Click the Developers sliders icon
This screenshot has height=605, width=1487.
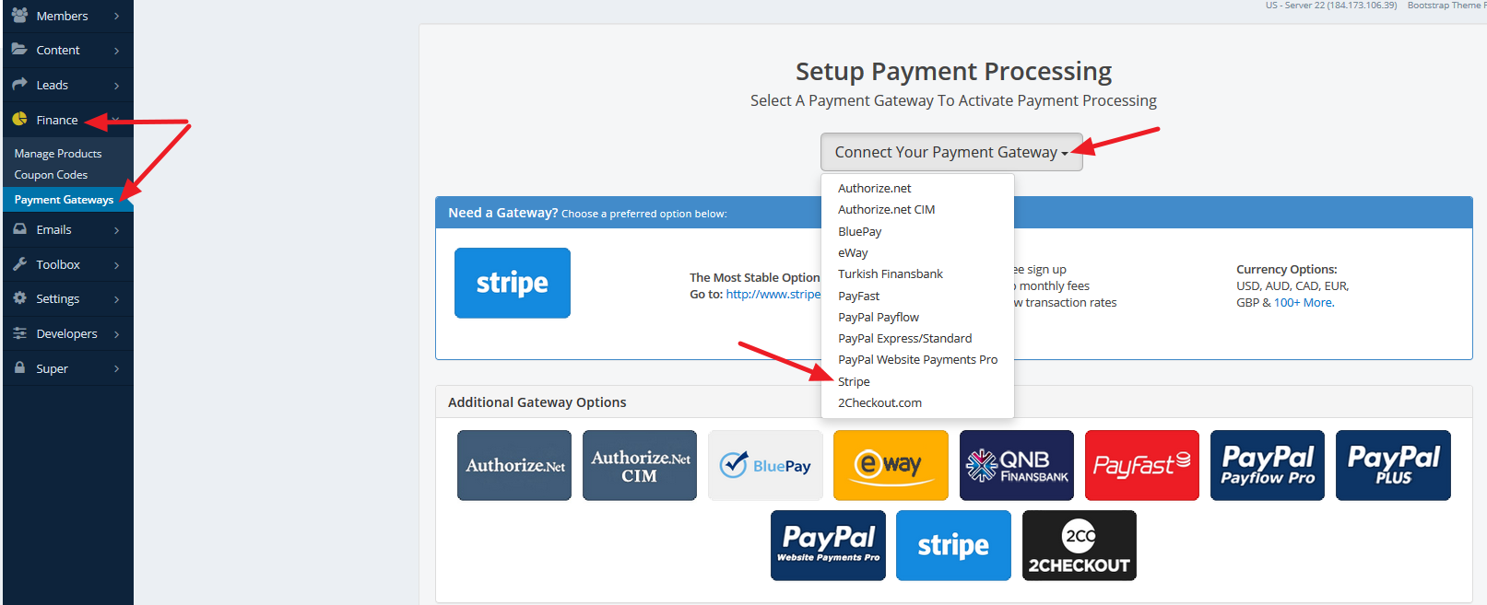tap(19, 332)
